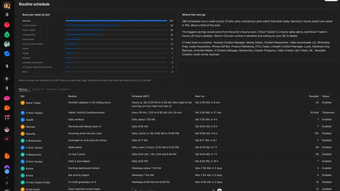This screenshot has height=191, width=340.
Task: Click AI Creator Opportunity Hunter chart label
Action: tap(37, 67)
